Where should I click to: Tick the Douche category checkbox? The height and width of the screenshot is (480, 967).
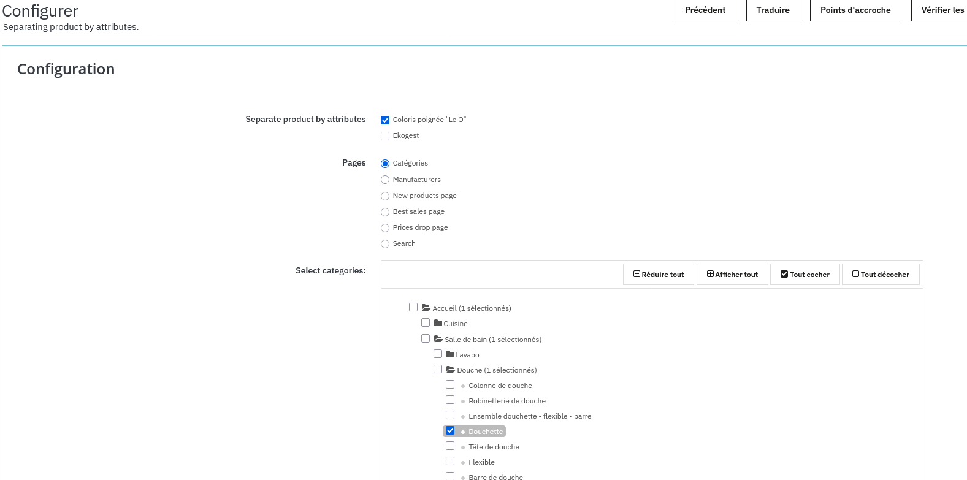click(x=438, y=369)
